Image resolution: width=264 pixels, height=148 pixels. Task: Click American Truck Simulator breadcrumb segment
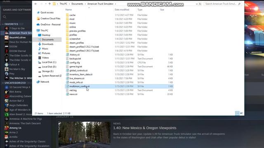[100, 4]
